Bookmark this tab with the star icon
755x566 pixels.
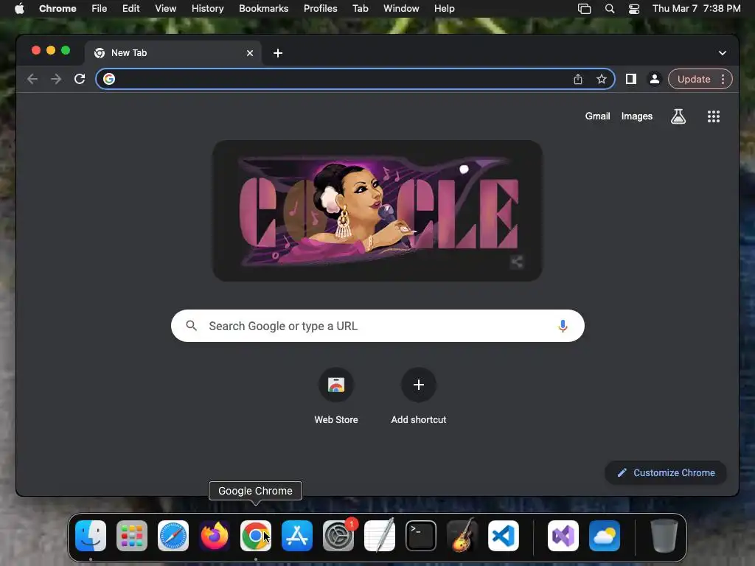coord(602,79)
